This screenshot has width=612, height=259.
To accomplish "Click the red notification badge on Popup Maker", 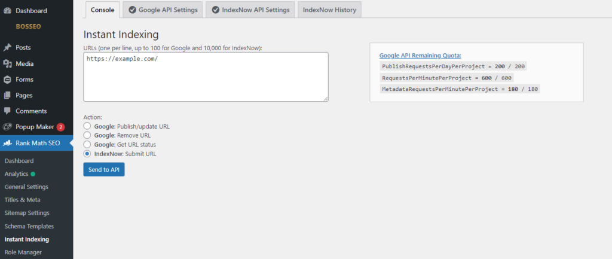I will (60, 127).
